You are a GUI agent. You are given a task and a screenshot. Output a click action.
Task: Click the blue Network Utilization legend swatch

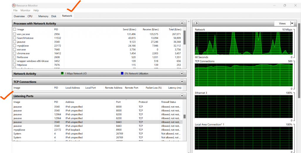coord(122,73)
